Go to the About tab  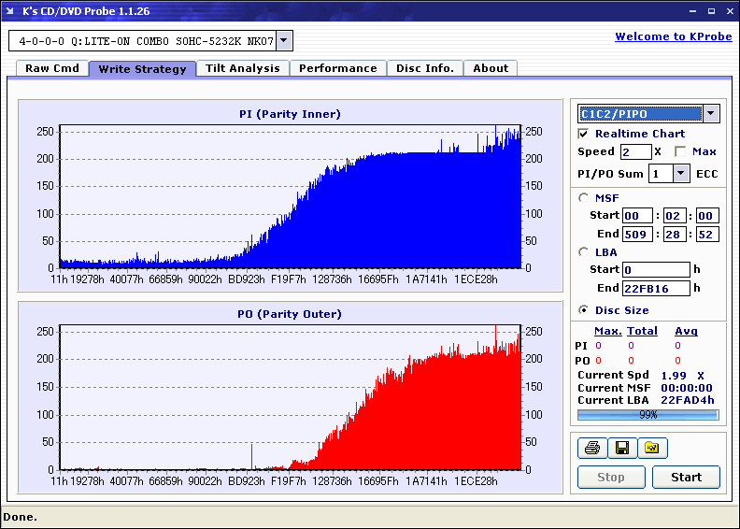pos(491,68)
